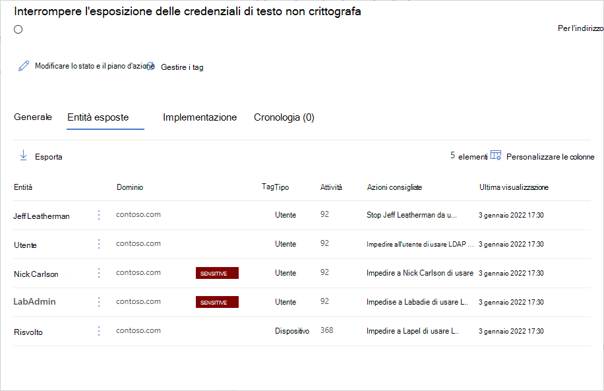The image size is (604, 391).
Task: Open the three-dot menu for Utente row
Action: click(x=99, y=244)
